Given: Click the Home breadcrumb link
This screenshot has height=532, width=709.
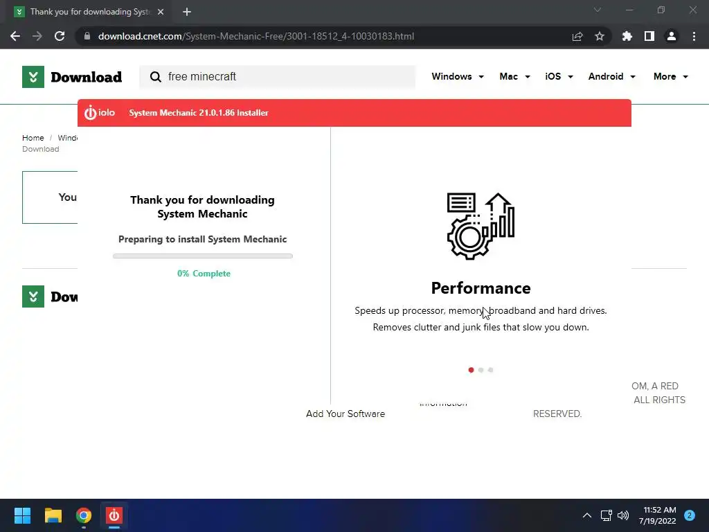Looking at the screenshot, I should click(x=33, y=138).
